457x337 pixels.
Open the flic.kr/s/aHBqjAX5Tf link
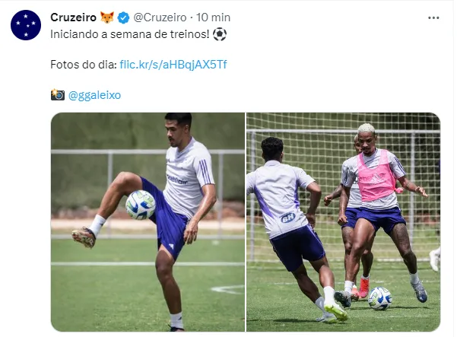click(x=173, y=65)
